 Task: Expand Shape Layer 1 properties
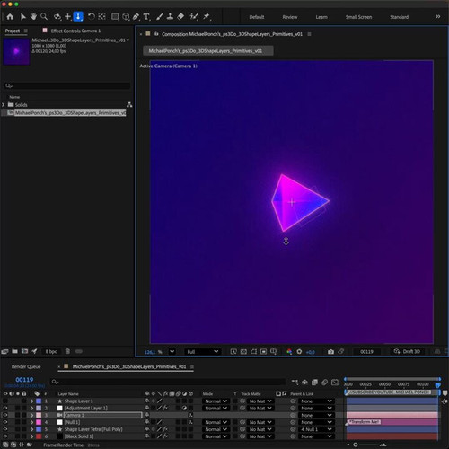(x=32, y=401)
